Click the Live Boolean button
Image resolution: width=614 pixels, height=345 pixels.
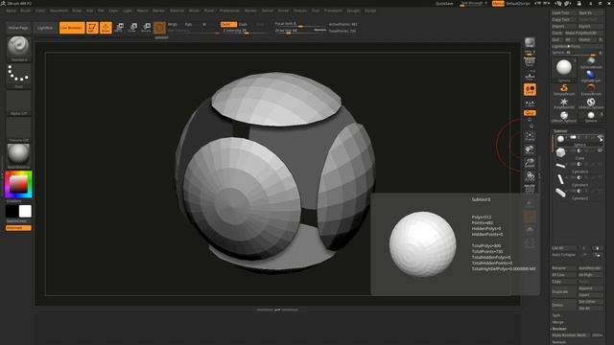click(x=72, y=28)
